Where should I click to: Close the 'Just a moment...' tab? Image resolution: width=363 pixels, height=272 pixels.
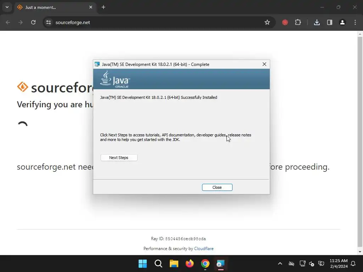coord(91,7)
